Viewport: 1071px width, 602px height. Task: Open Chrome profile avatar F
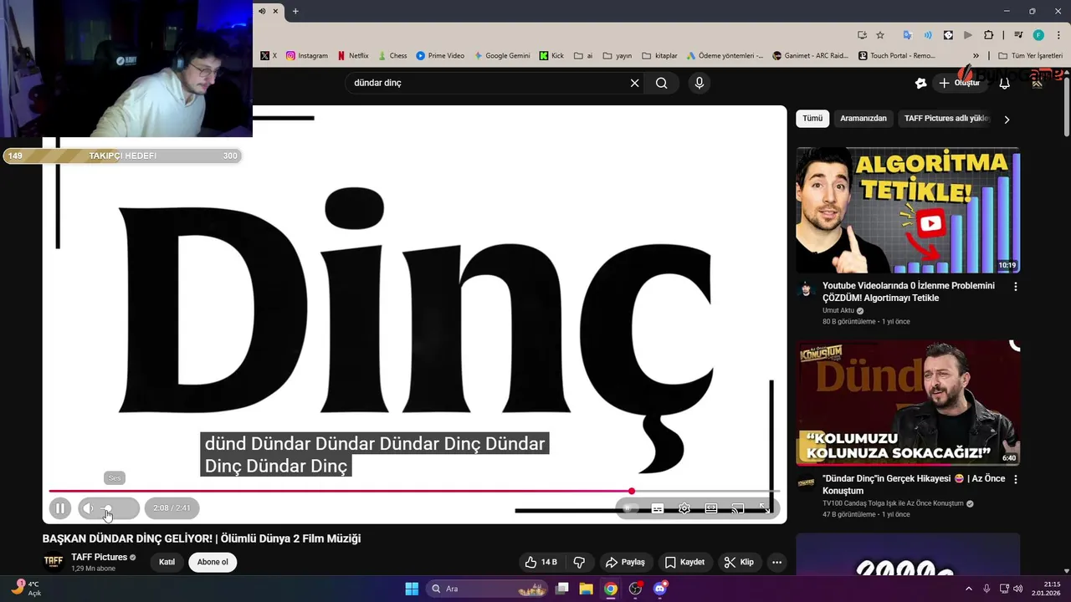click(x=1038, y=35)
